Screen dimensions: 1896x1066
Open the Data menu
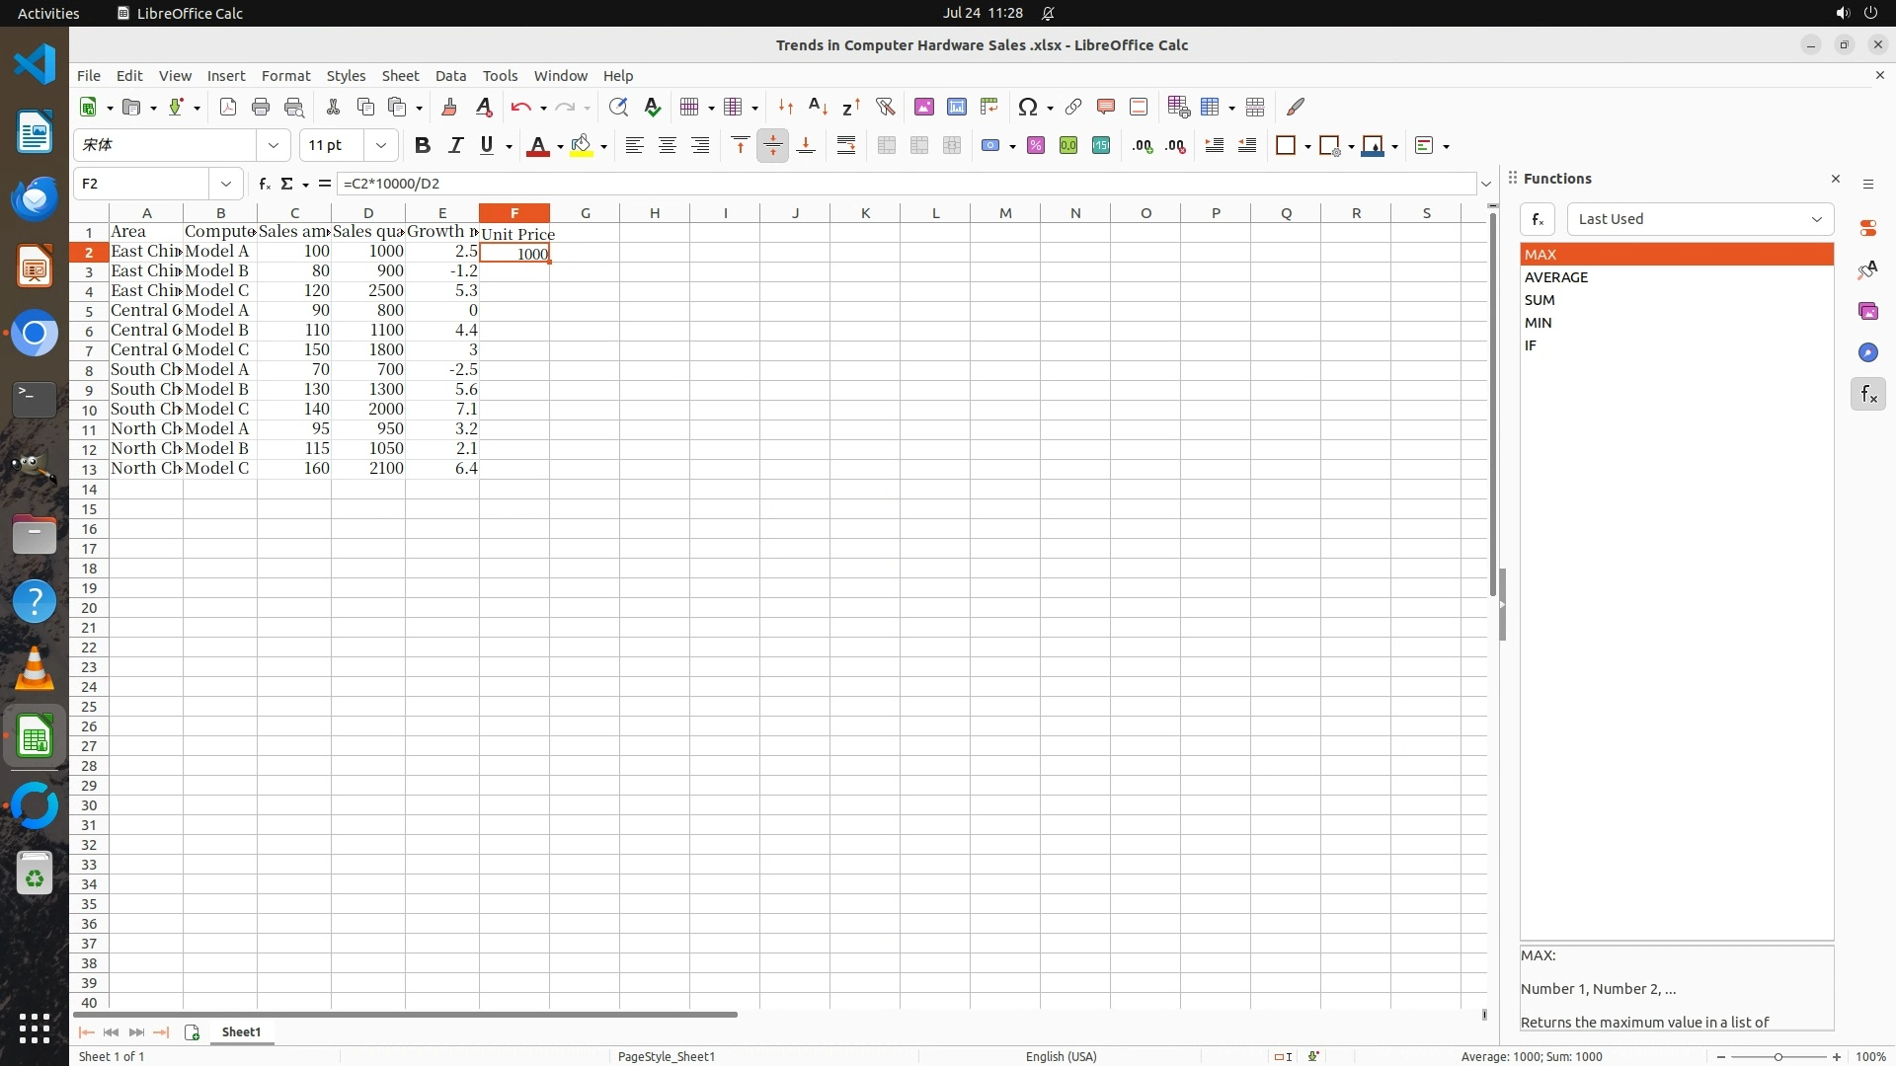[x=450, y=76]
